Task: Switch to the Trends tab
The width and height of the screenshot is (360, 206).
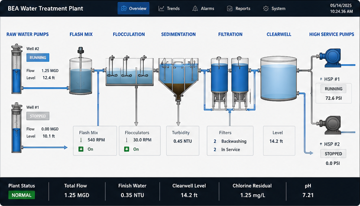Action: [x=169, y=9]
